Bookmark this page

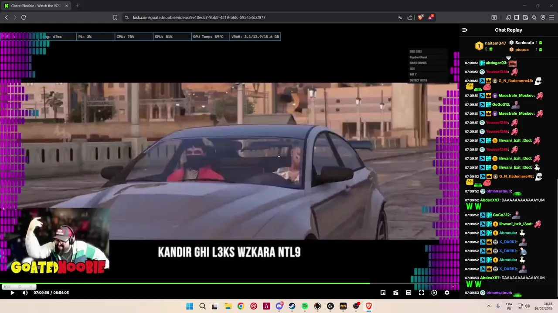[x=115, y=17]
